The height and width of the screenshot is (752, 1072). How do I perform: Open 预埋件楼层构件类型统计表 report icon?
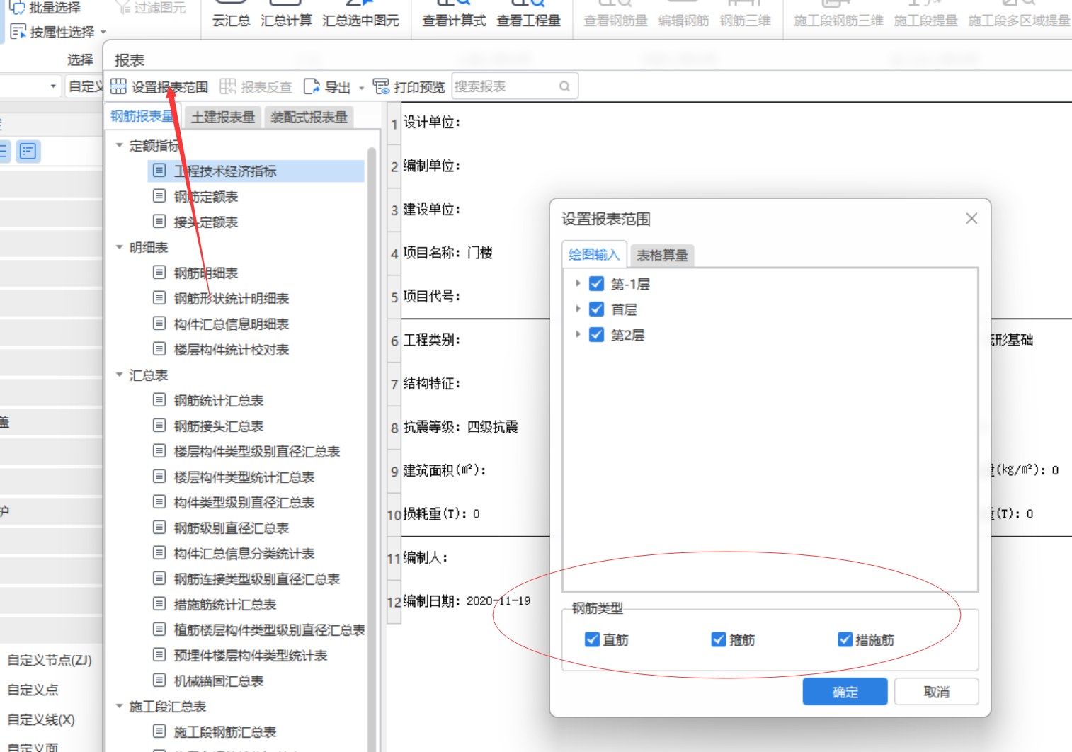pos(159,654)
